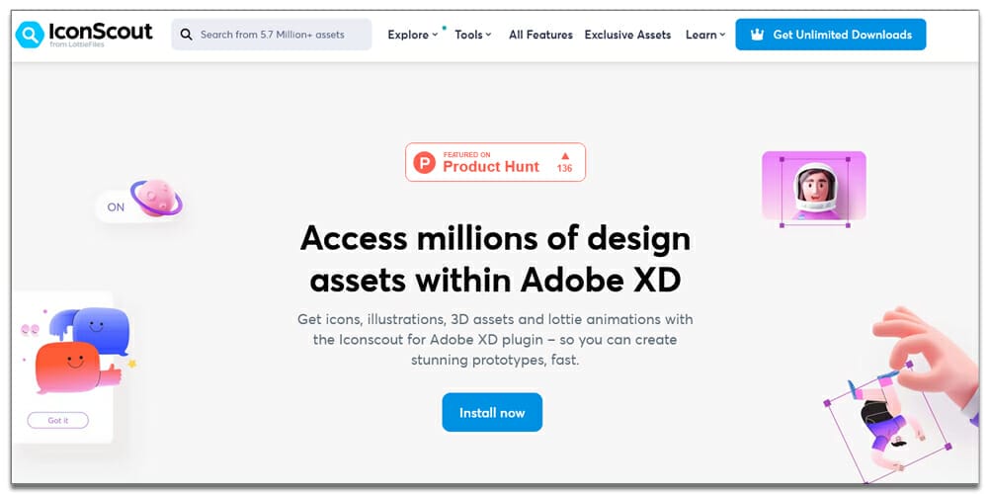Click the upside-down character illustration
The image size is (988, 494).
887,419
